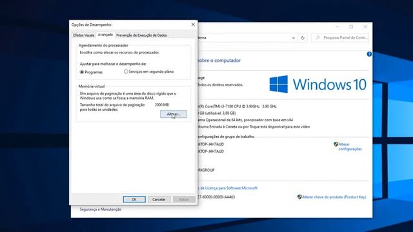The width and height of the screenshot is (413, 232).
Task: Open the Avançado tab
Action: click(105, 34)
